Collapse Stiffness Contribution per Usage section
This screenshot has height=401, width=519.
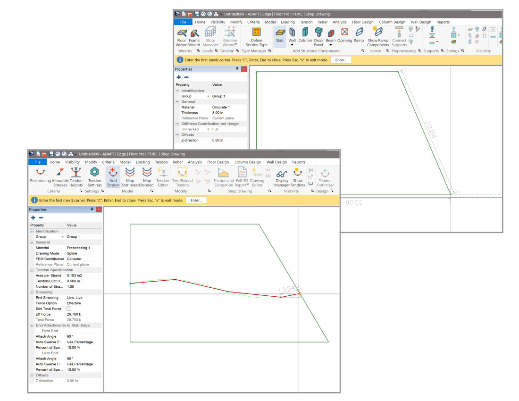pos(177,124)
